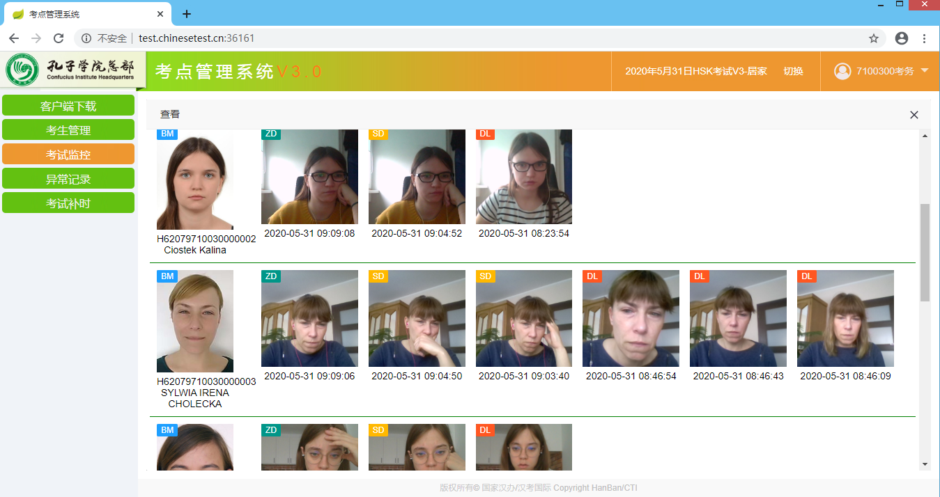Click candidate ID H62079710030000002

click(206, 239)
